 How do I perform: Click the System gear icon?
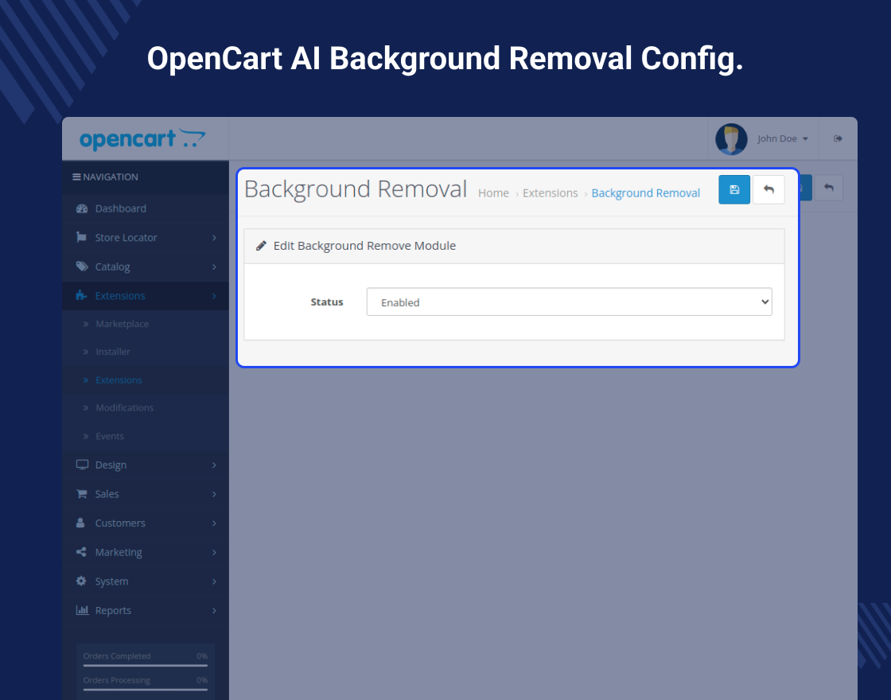pos(81,581)
